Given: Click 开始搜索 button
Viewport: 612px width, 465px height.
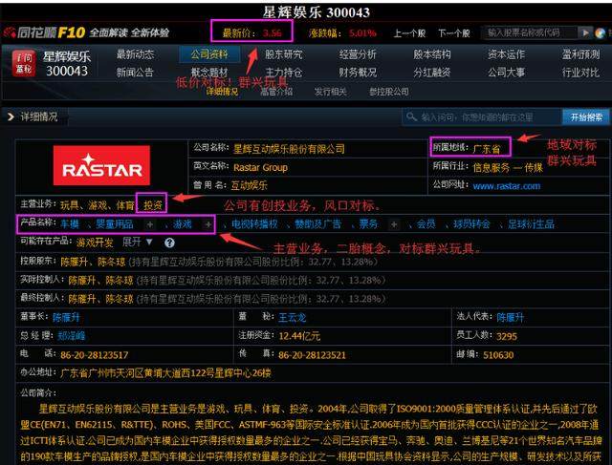Looking at the screenshot, I should 586,116.
